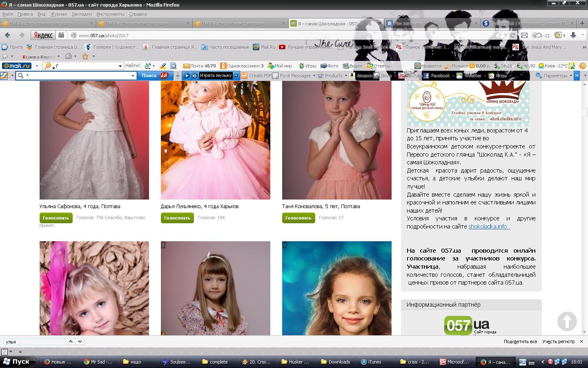588x368 pixels.
Task: Open Ответы on the Mail.ru toolbar
Action: tap(379, 65)
